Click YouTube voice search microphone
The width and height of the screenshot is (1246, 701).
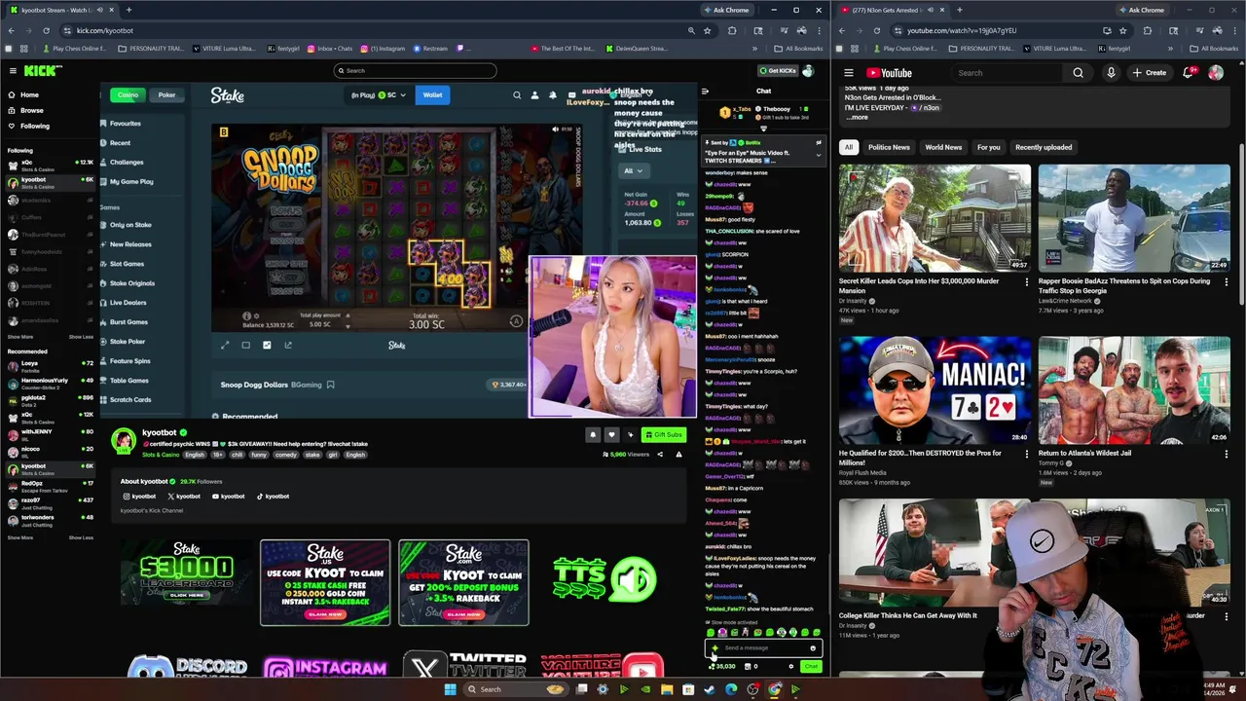[x=1111, y=72]
